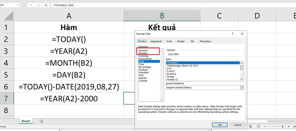Viewport: 296px width, 131px height.
Task: Select column B header
Action: pos(162,16)
